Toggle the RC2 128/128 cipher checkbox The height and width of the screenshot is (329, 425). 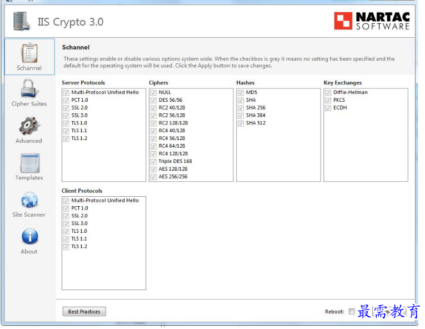[x=153, y=123]
